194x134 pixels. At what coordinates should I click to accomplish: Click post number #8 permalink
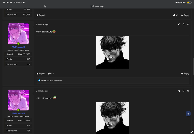click(x=188, y=91)
